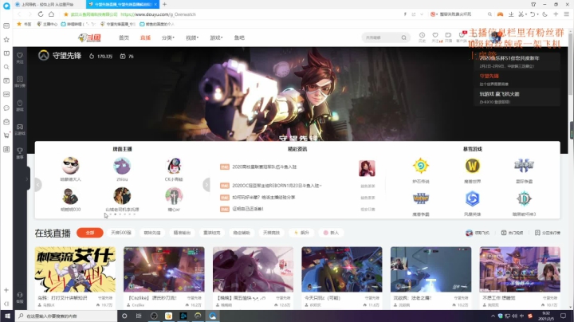Open 鱼吧 in Douyu navigation
This screenshot has width=574, height=322.
pos(239,37)
